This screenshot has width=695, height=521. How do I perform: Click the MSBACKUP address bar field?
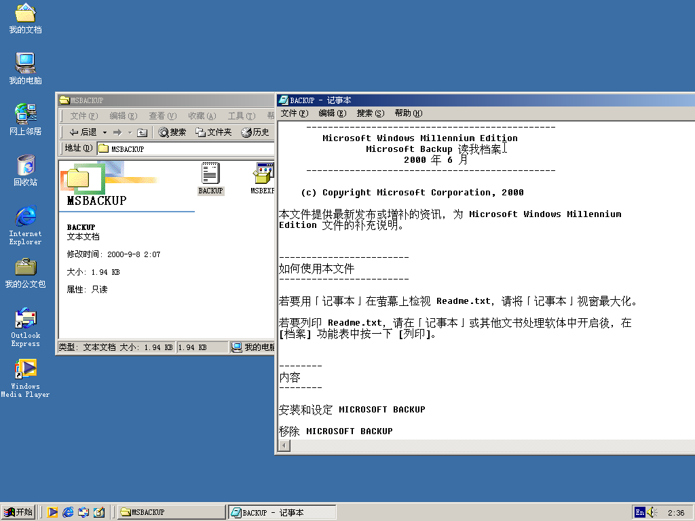pyautogui.click(x=186, y=149)
